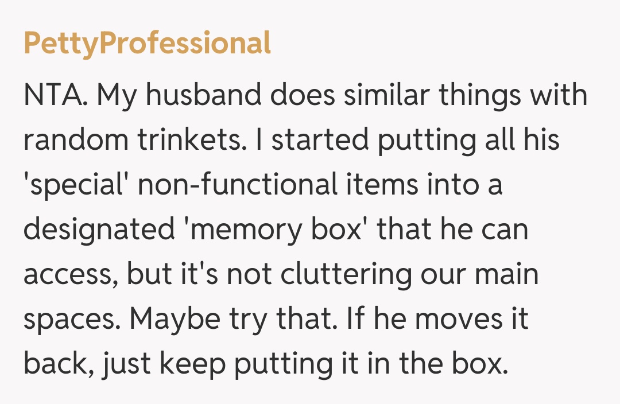Click the word 'NTA' in the comment
The image size is (620, 404).
(55, 95)
